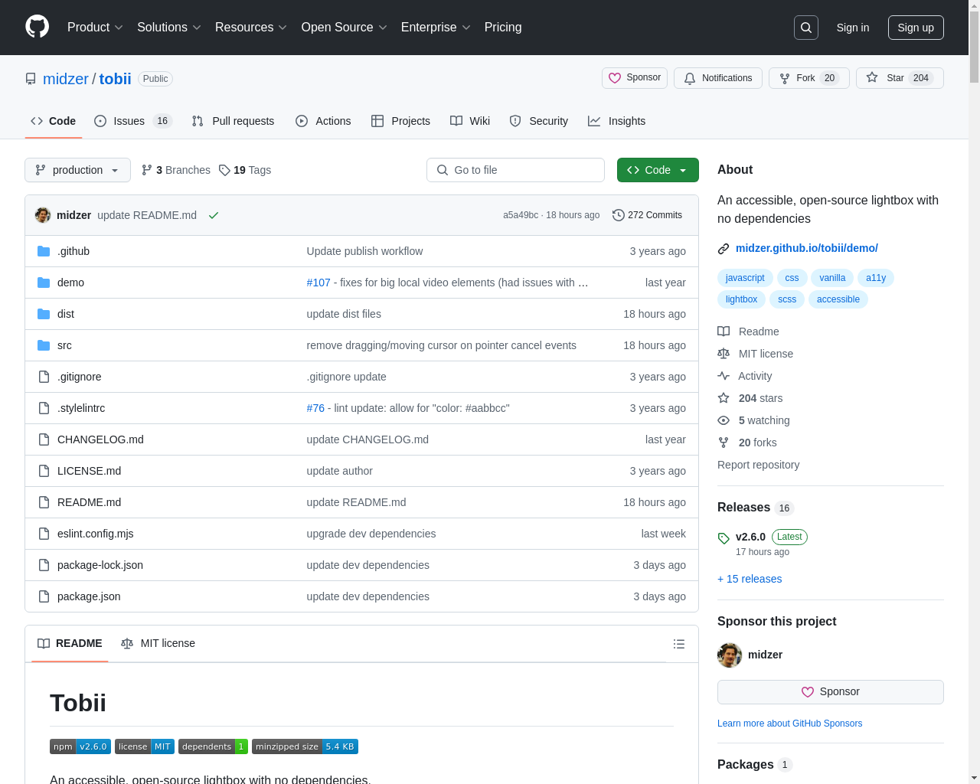Fork the repository with the Fork button
980x784 pixels.
(x=808, y=78)
